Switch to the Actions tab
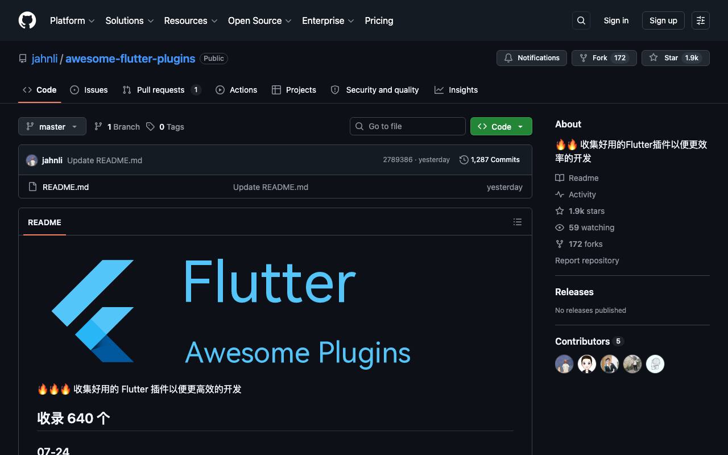728x455 pixels. click(236, 90)
